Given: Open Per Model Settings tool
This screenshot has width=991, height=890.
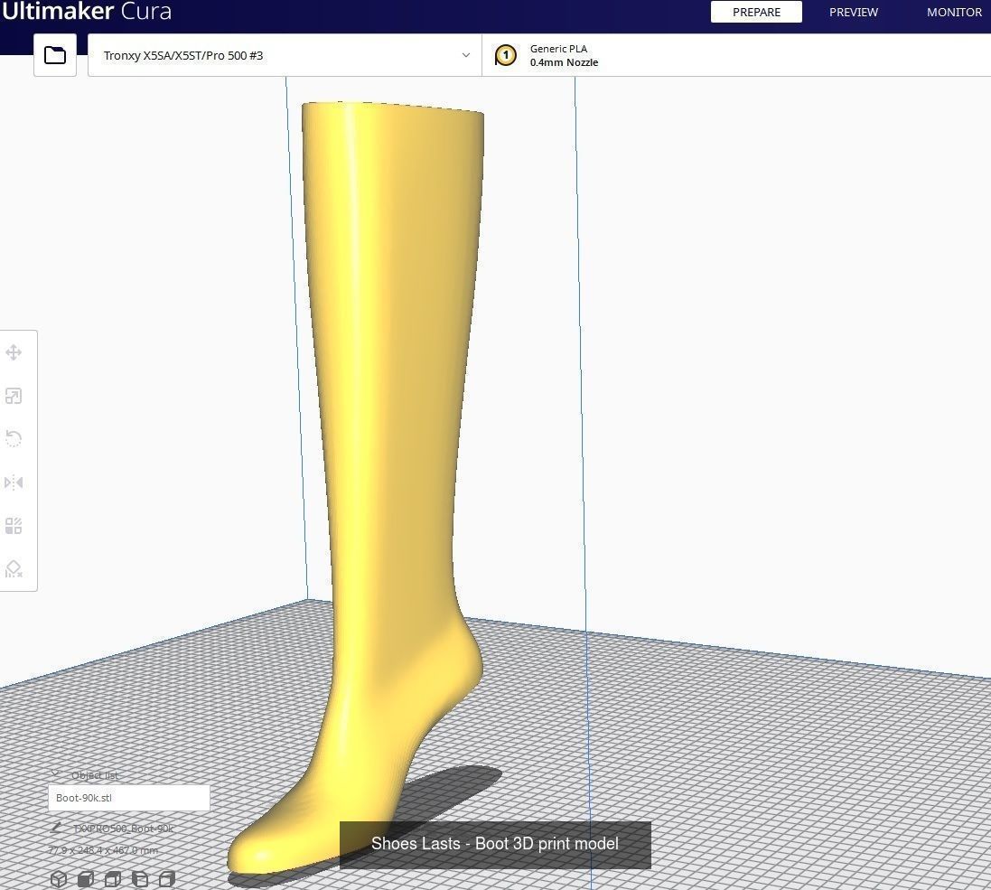Looking at the screenshot, I should 14,526.
